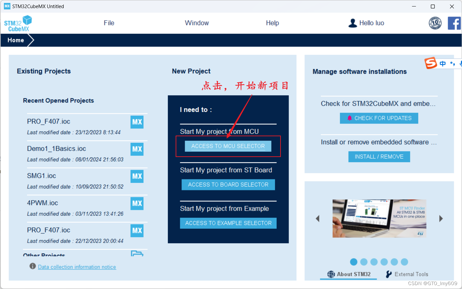462x289 pixels.
Task: Close the STM32CubeMX window
Action: 452,6
